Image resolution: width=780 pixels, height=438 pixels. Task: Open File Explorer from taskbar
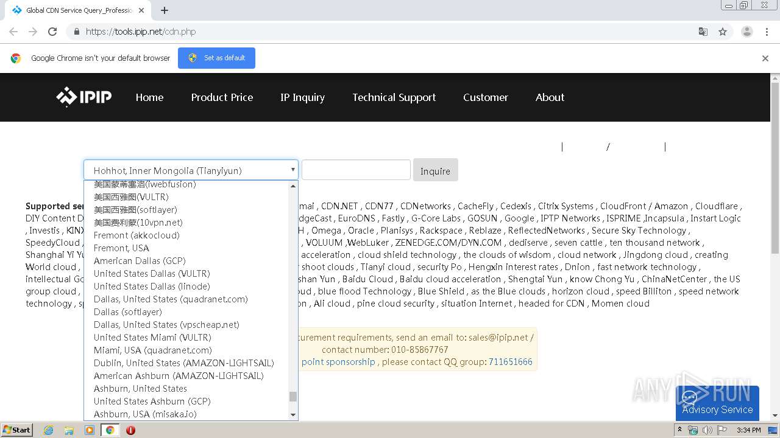coord(69,430)
